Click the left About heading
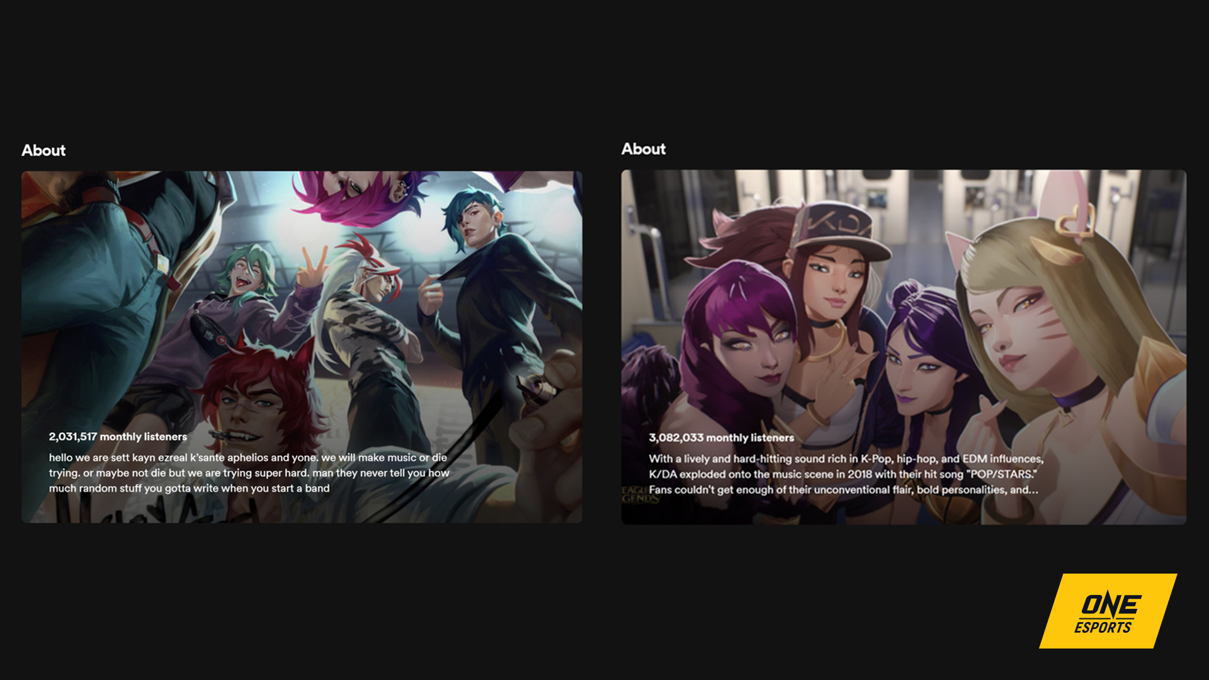Image resolution: width=1209 pixels, height=680 pixels. pos(43,150)
